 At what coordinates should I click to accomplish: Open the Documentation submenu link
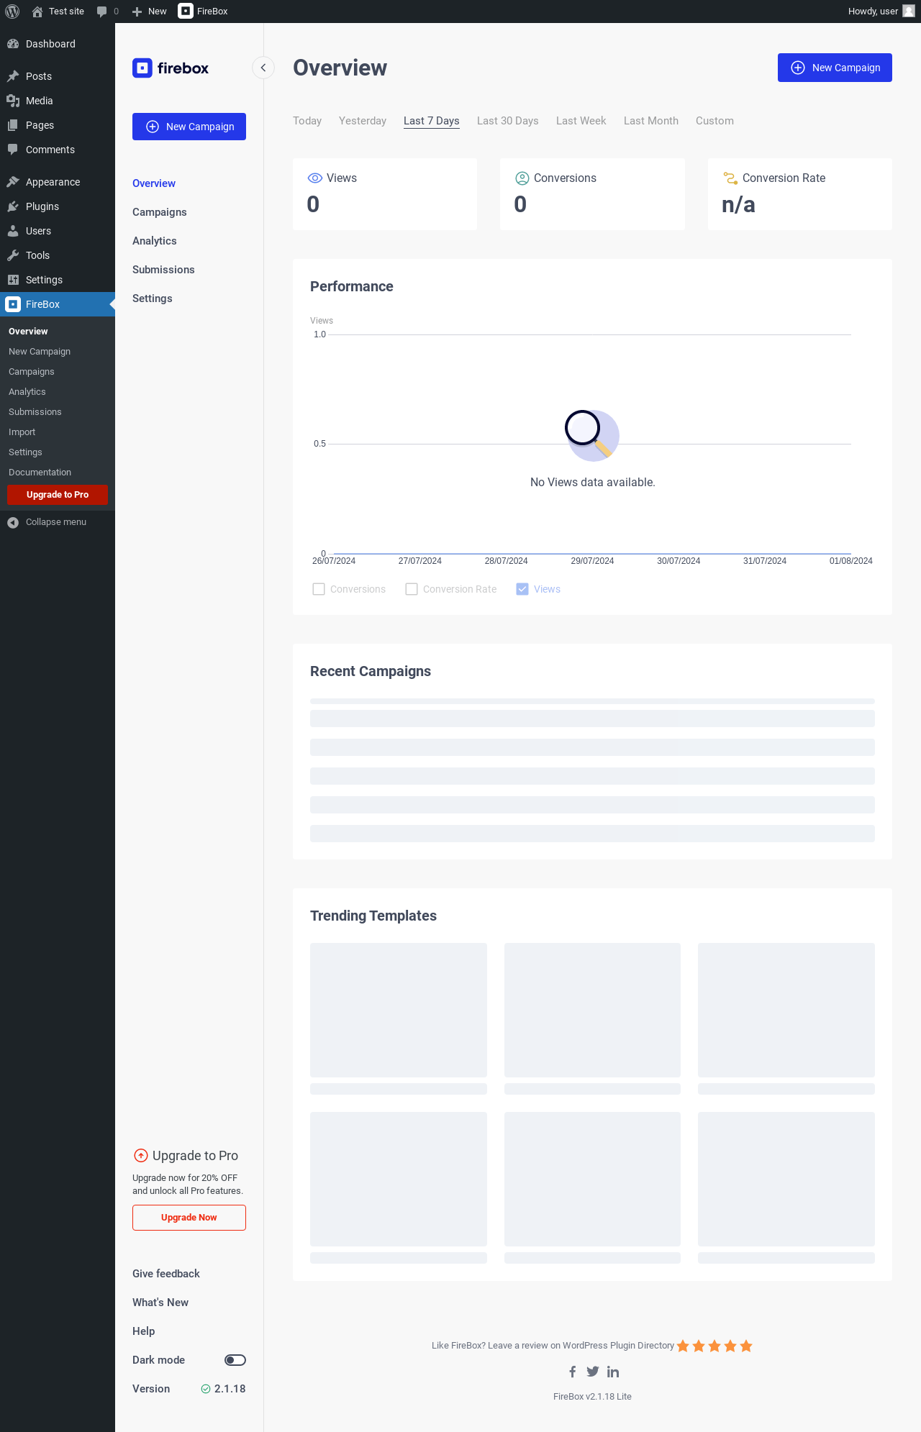coord(40,473)
